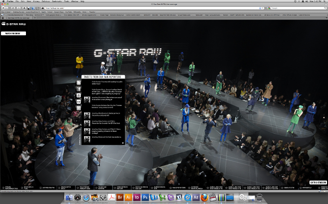Click the Home button in the Firefox toolbar
This screenshot has width=328, height=204.
[x=24, y=8]
